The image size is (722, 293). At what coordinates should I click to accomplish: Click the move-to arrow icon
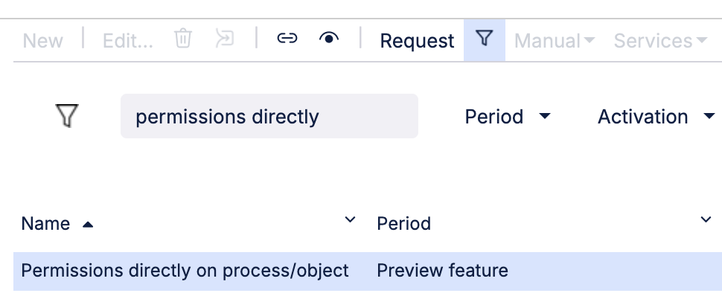[225, 39]
